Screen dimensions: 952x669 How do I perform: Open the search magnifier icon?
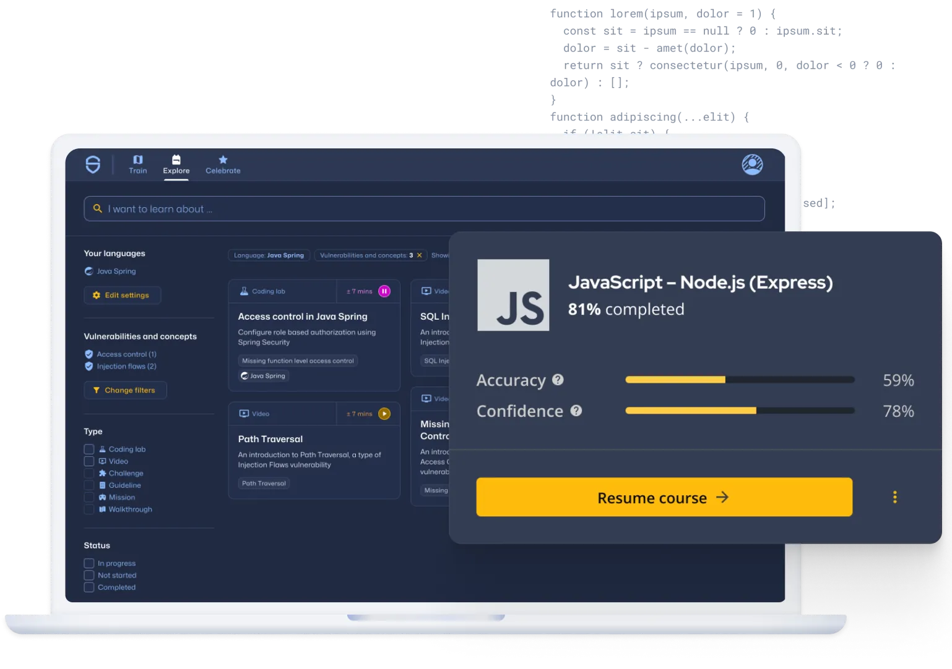[97, 208]
